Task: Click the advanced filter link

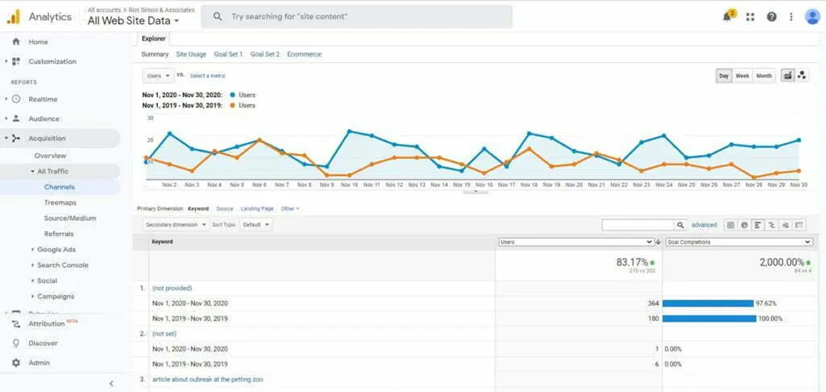Action: (x=704, y=225)
